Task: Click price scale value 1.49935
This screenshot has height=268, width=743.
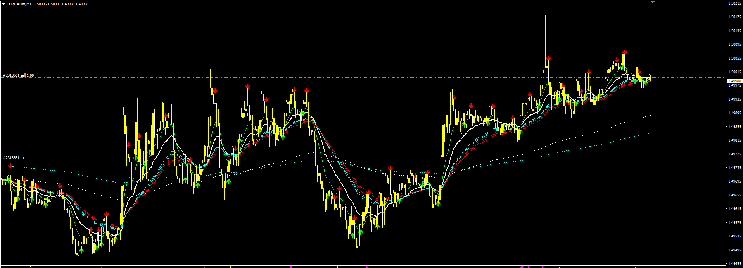Action: 734,99
